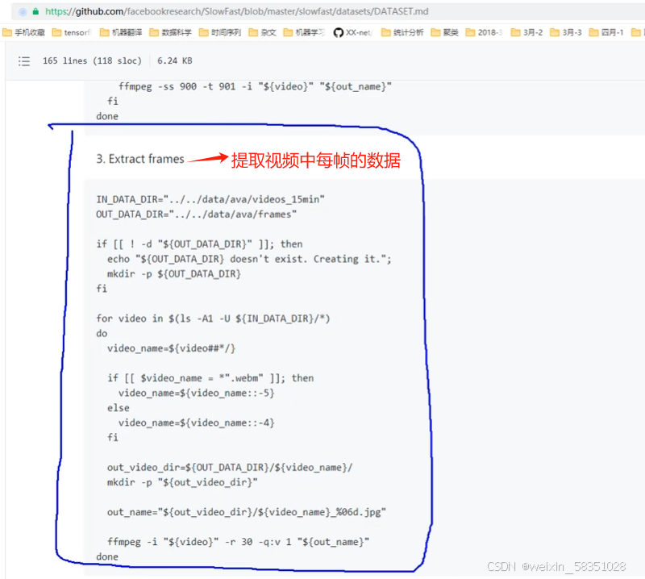Open the 机器学习 bookmark folder

tap(304, 32)
